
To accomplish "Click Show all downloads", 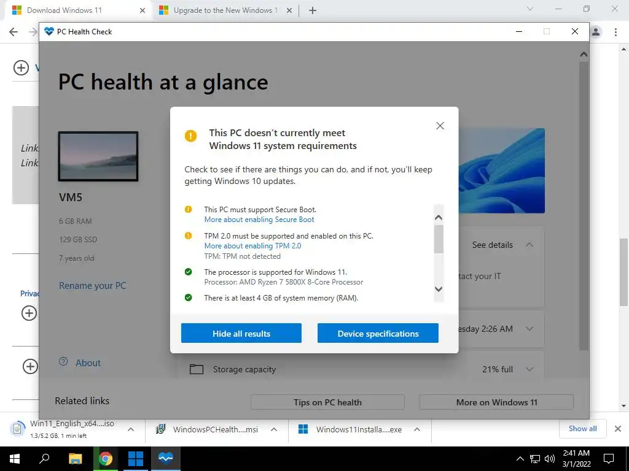I will pos(582,429).
